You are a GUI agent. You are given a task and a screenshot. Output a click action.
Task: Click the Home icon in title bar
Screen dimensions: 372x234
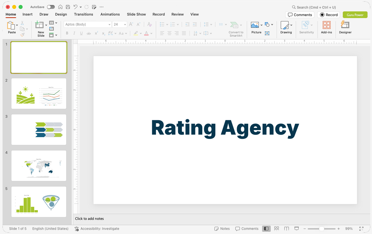pyautogui.click(x=60, y=7)
